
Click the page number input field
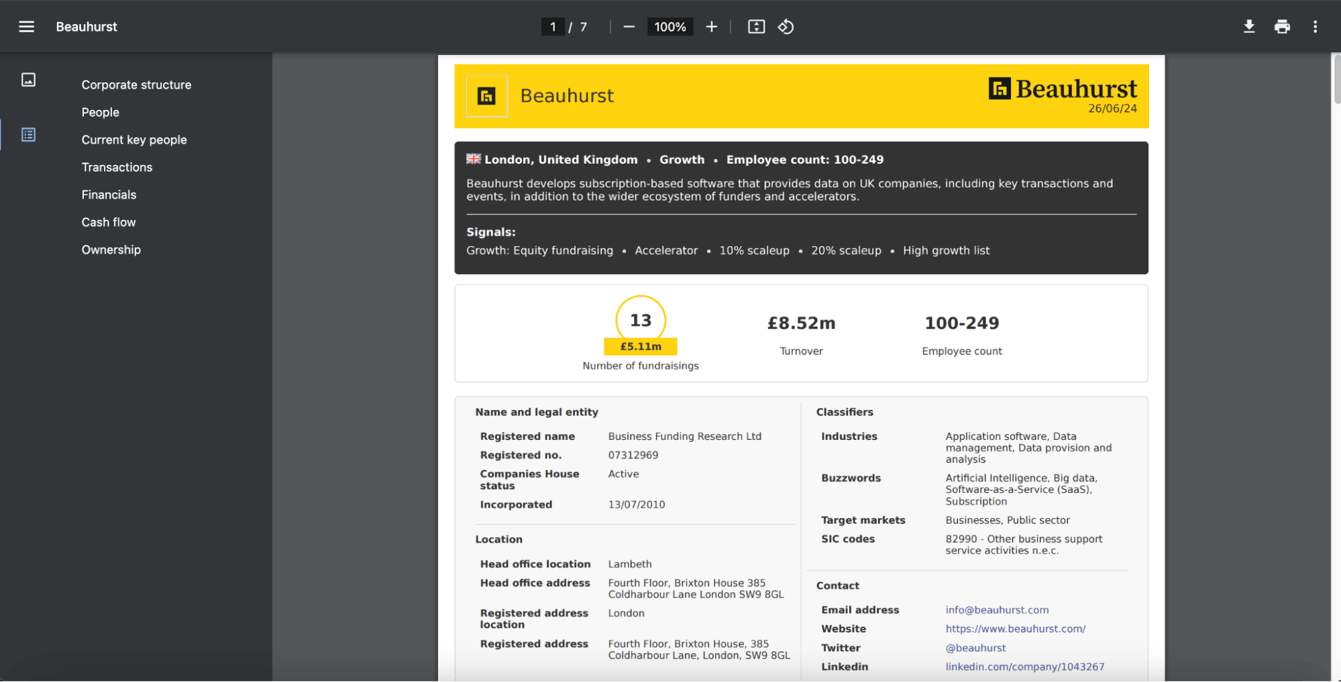pyautogui.click(x=553, y=27)
